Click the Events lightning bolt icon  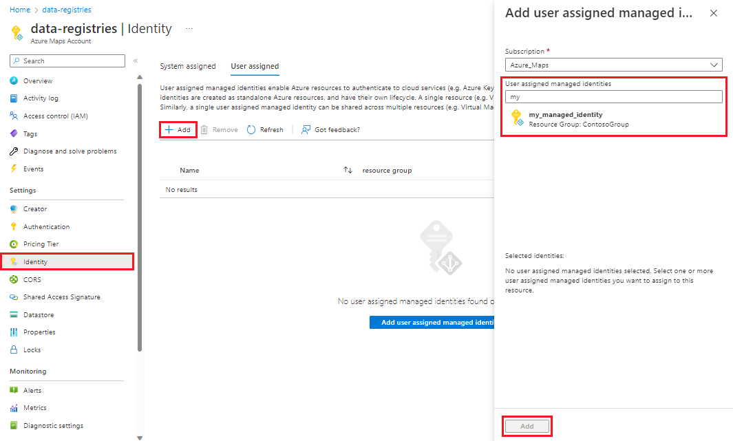[14, 169]
